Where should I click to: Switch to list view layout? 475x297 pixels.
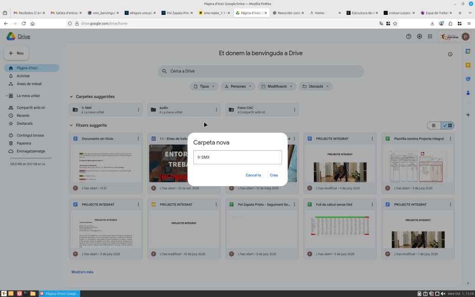coord(434,125)
